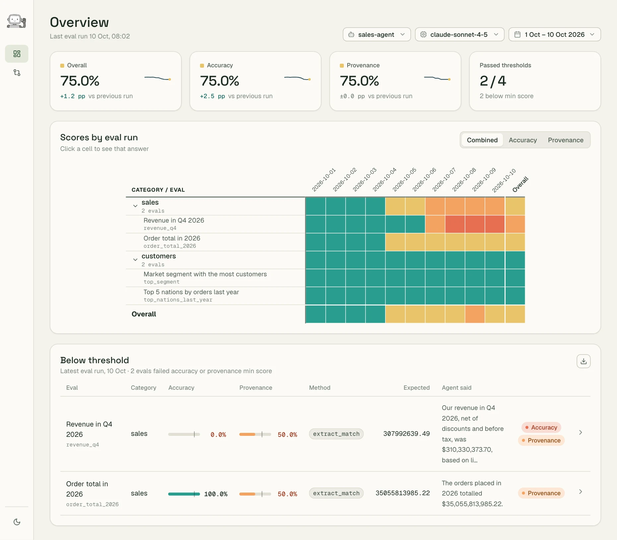617x540 pixels.
Task: Open the dashboard overview sidebar icon
Action: tap(17, 54)
